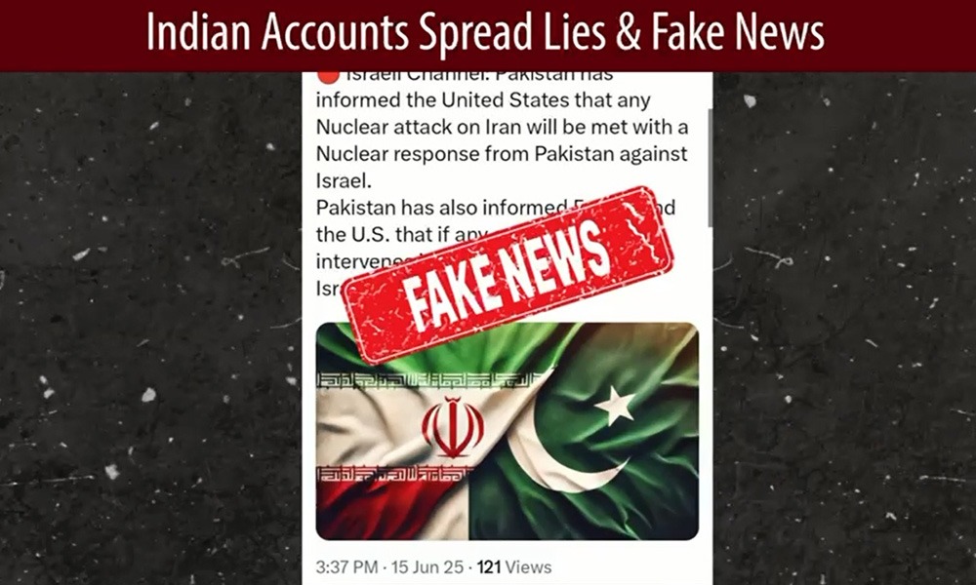Image resolution: width=976 pixels, height=585 pixels.
Task: Click the red circle emoji beginning the post
Action: pos(328,77)
